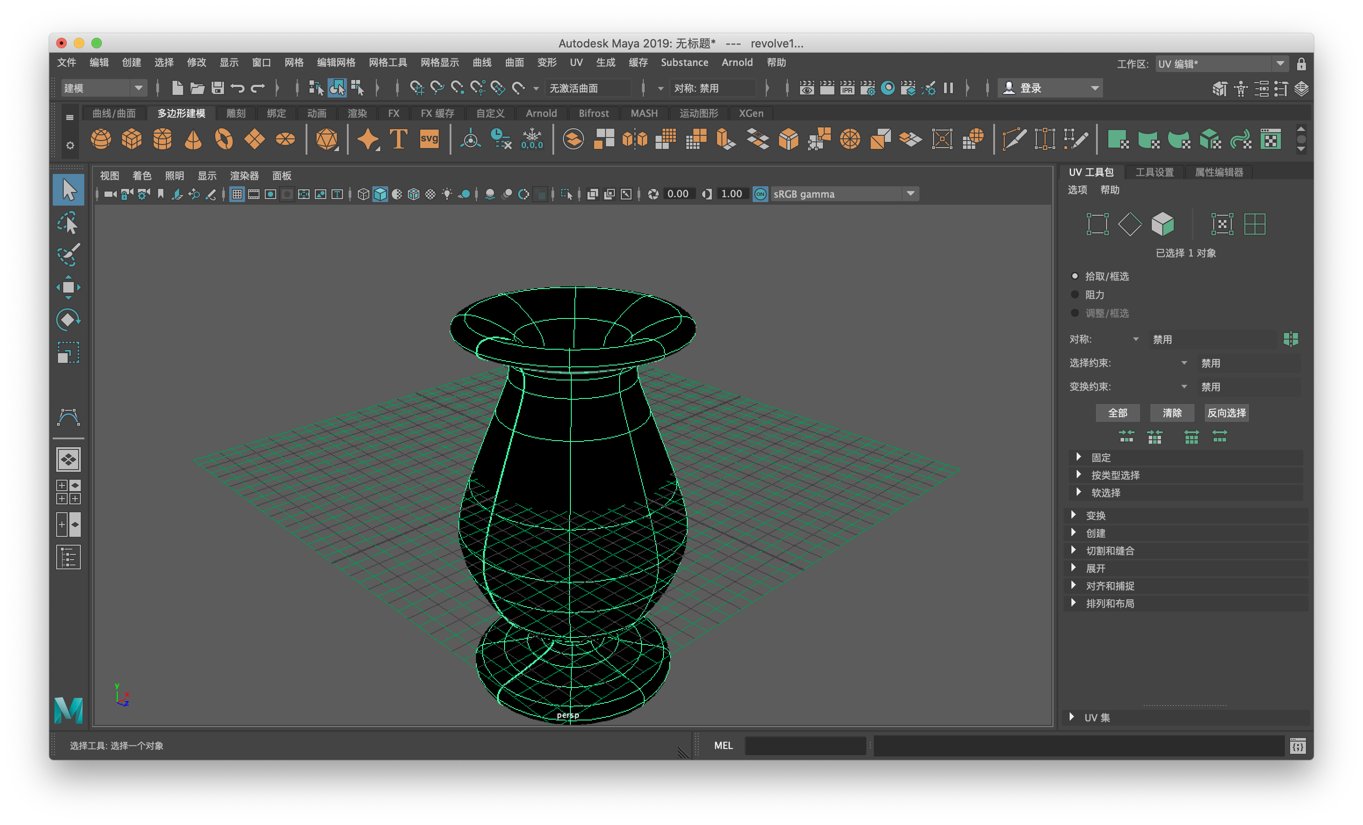Click the 反向选择 button
This screenshot has width=1363, height=825.
[1226, 413]
